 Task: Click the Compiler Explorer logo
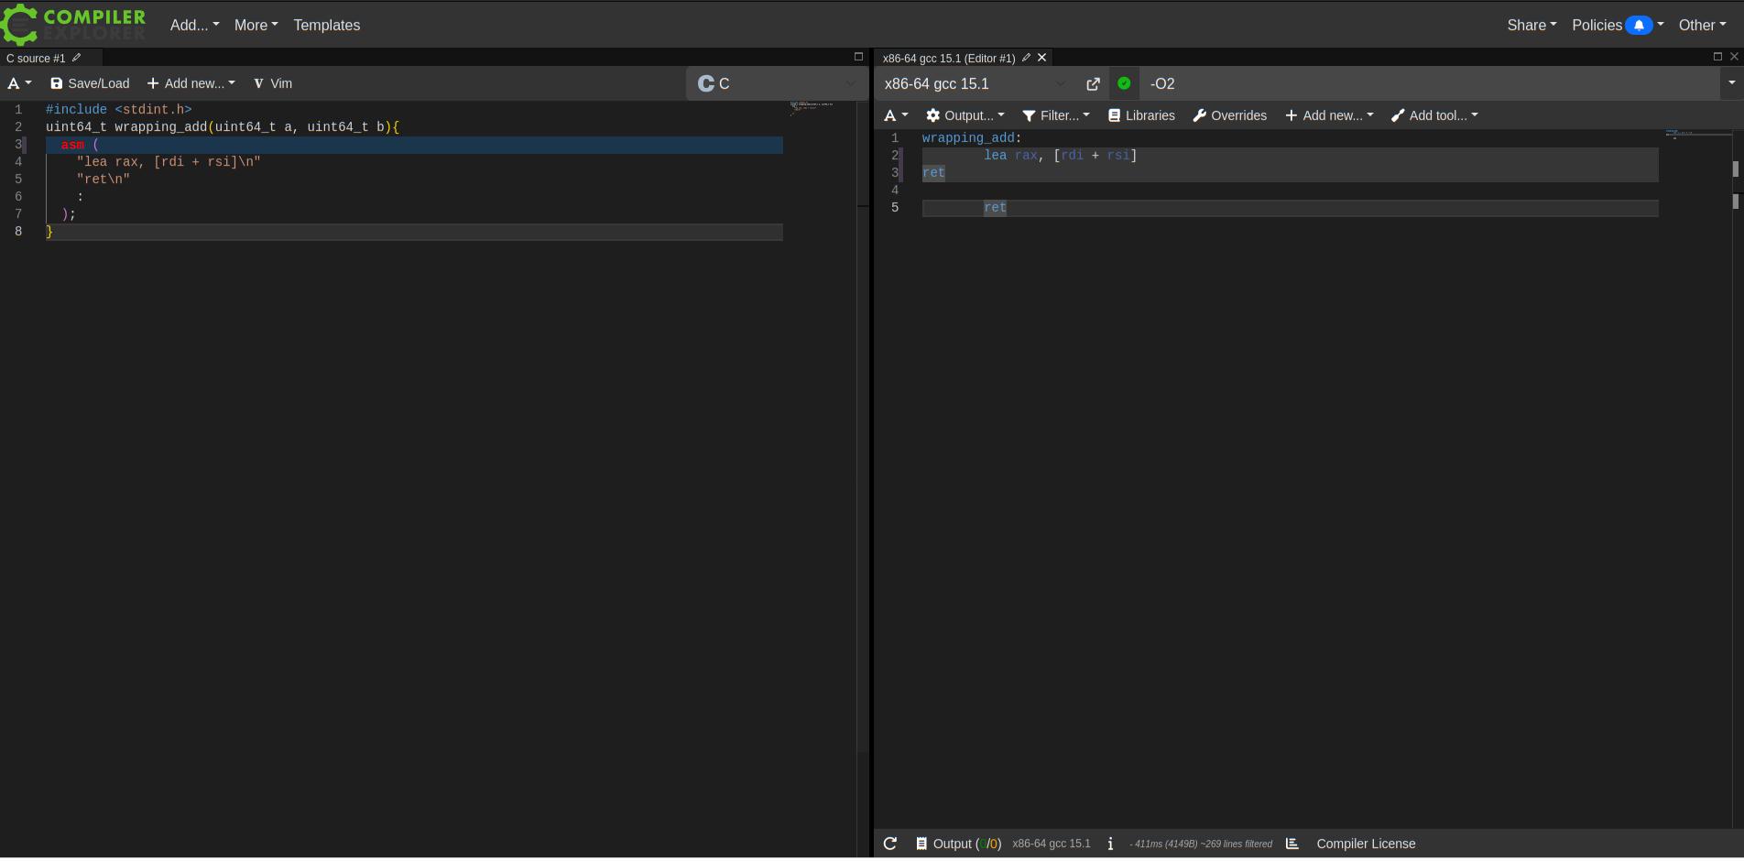pyautogui.click(x=73, y=25)
